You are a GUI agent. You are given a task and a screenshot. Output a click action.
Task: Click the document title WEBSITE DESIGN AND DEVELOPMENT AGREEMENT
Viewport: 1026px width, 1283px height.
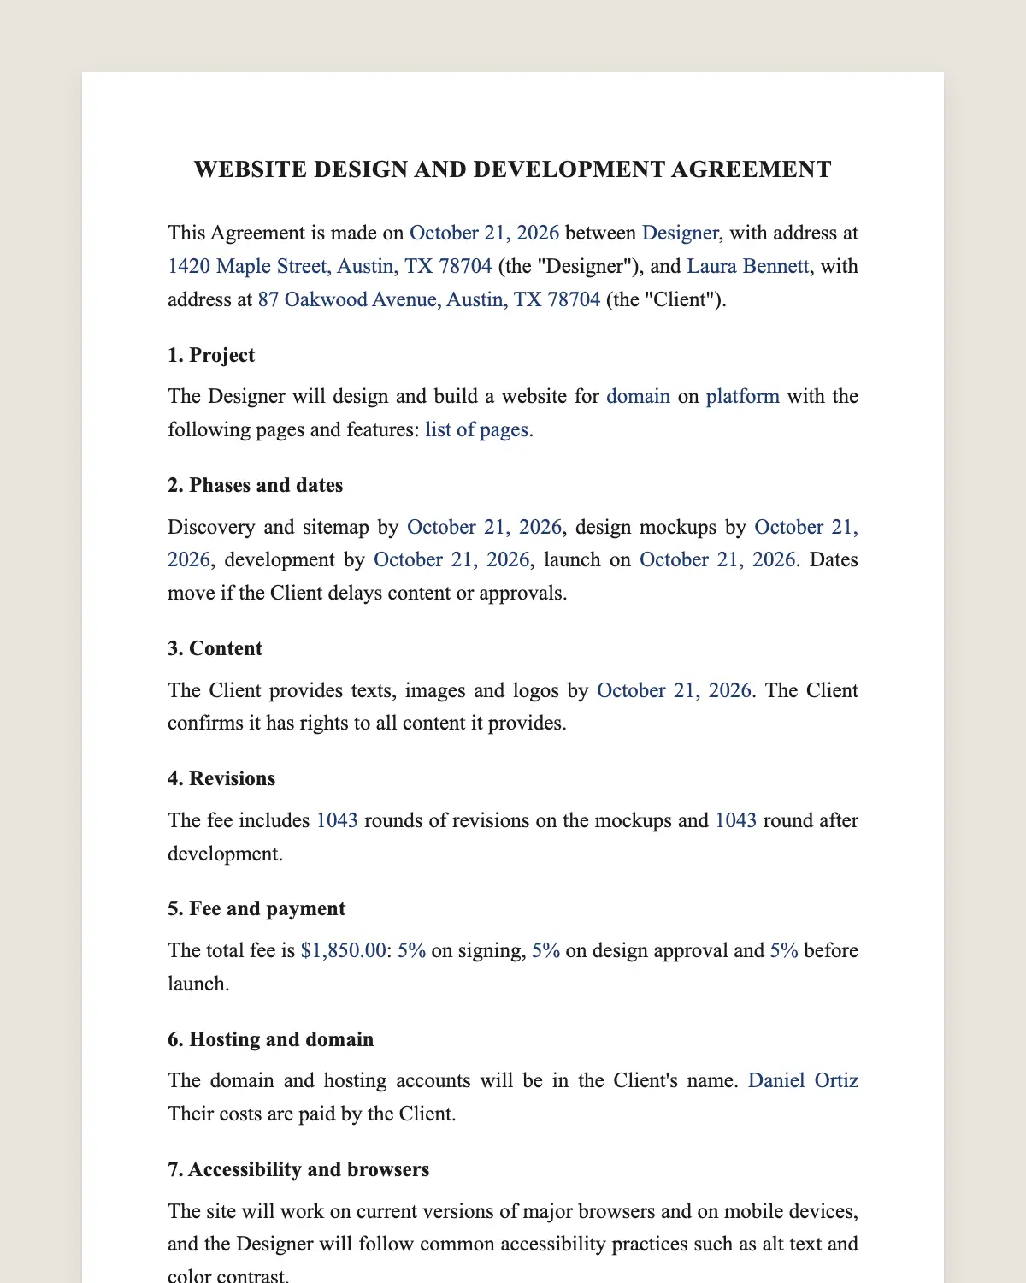tap(513, 169)
